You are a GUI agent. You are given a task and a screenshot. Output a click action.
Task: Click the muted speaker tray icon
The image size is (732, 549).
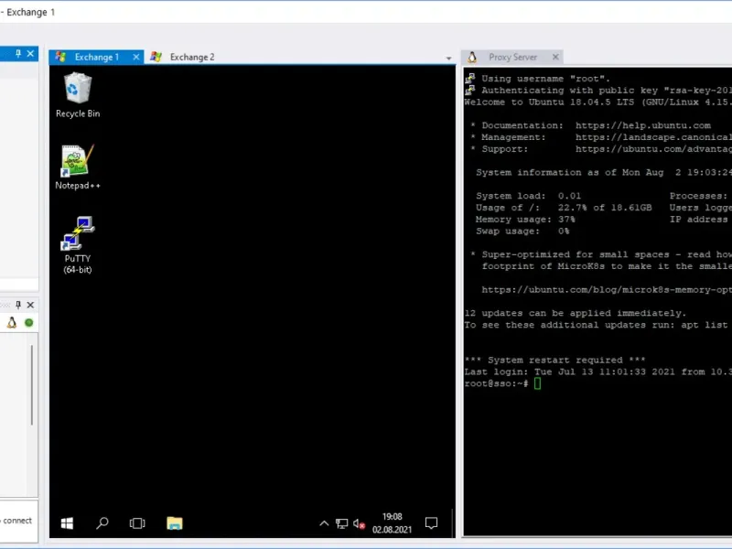[359, 523]
